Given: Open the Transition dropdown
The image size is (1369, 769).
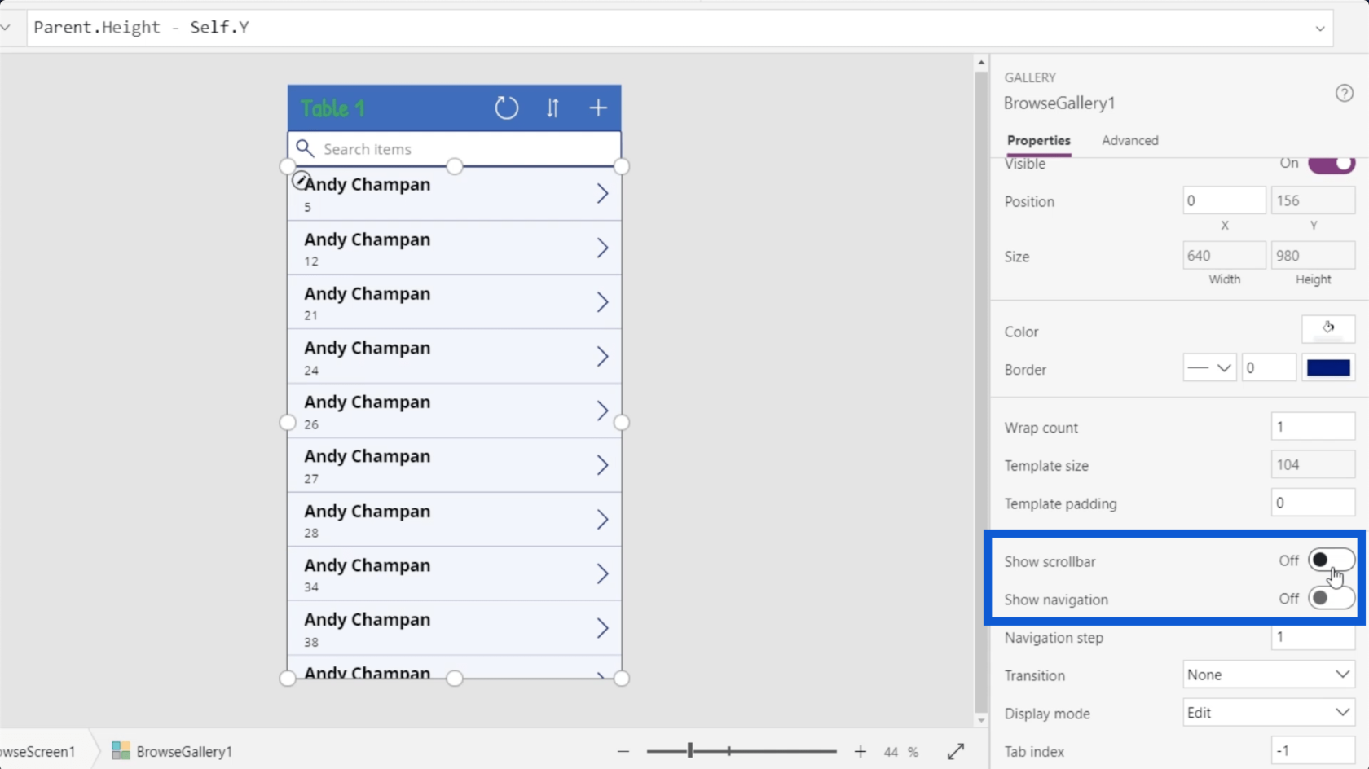Looking at the screenshot, I should pos(1269,675).
